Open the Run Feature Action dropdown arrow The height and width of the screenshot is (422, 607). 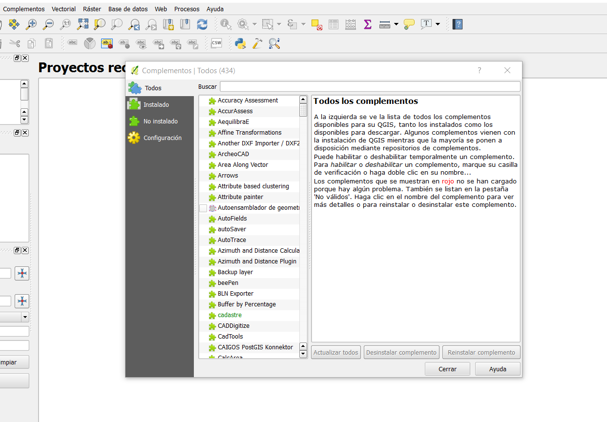coord(254,24)
